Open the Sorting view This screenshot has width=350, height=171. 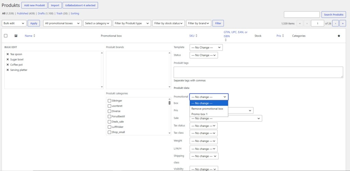(75, 13)
